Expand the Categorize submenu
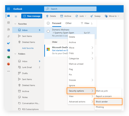The height and width of the screenshot is (116, 129). [x=81, y=58]
